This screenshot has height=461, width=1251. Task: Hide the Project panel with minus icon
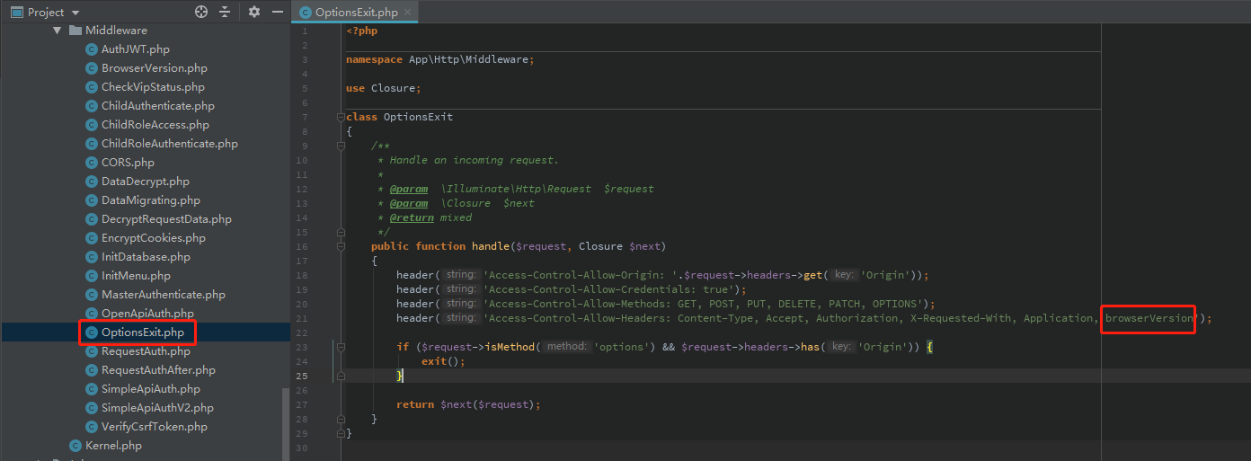point(278,12)
